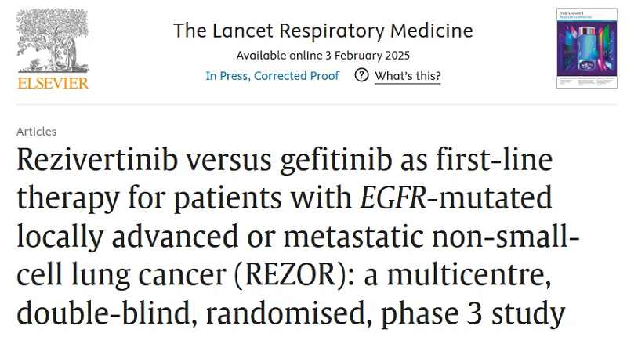Click the "phase 3 study" text
This screenshot has height=344, width=627.
pos(473,314)
